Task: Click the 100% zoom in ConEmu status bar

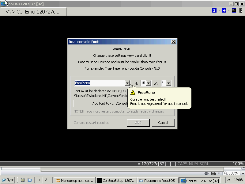Action: click(x=238, y=164)
